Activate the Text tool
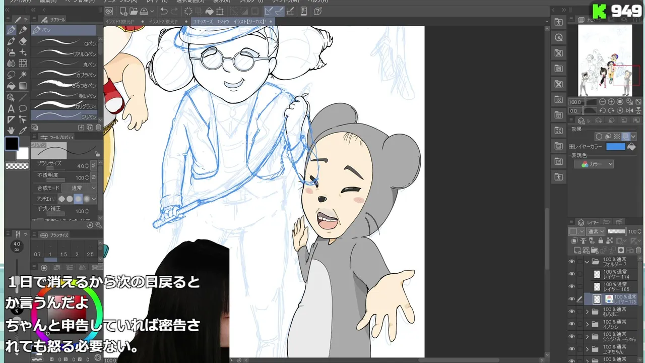This screenshot has width=645, height=363. tap(11, 108)
